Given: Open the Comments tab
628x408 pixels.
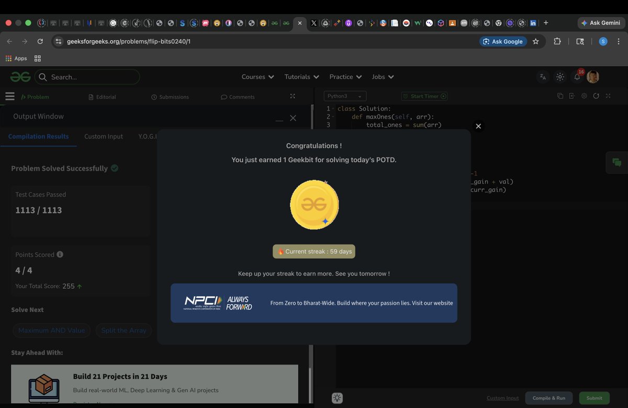Looking at the screenshot, I should pyautogui.click(x=238, y=97).
